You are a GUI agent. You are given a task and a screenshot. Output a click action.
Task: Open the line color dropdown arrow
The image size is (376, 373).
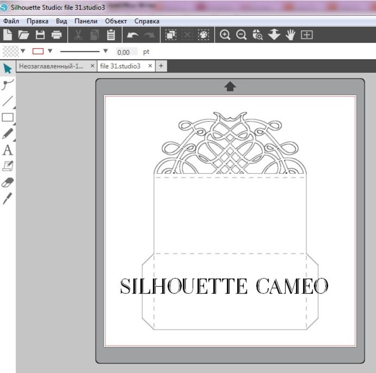[x=50, y=51]
